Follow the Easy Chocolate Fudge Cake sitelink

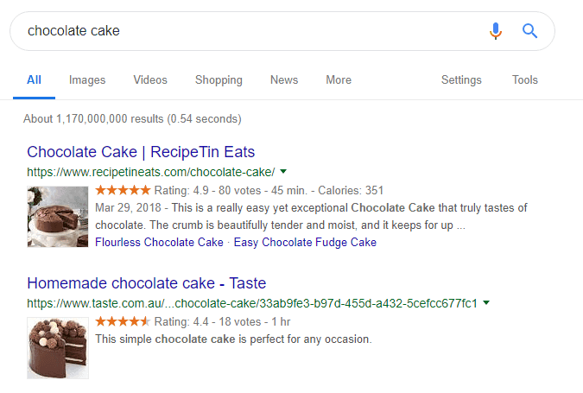coord(305,242)
